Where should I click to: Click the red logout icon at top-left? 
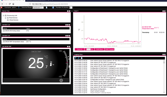pyautogui.click(x=1, y=7)
